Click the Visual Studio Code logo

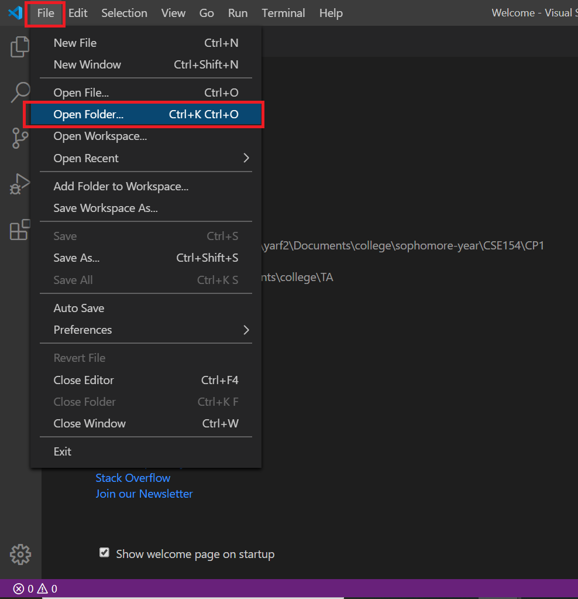pyautogui.click(x=13, y=12)
